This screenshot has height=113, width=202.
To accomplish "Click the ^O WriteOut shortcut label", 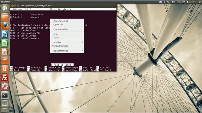I will (x=34, y=67).
